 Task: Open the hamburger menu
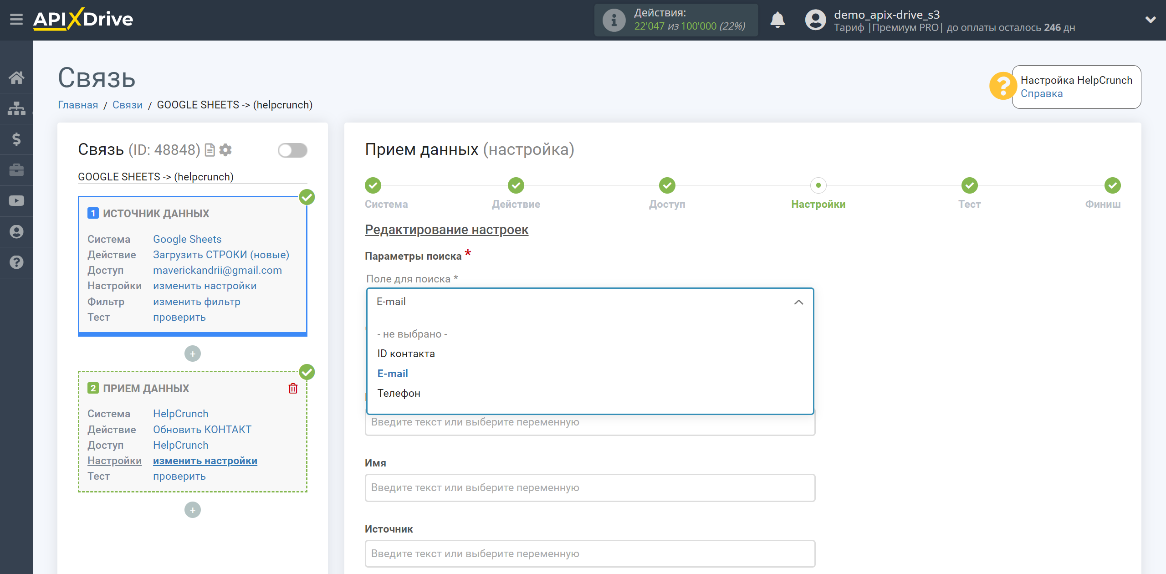pyautogui.click(x=16, y=20)
